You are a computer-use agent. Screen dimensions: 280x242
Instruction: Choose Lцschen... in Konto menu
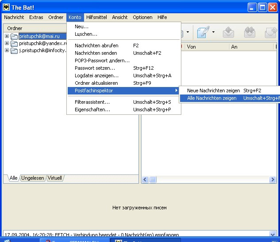124,34
